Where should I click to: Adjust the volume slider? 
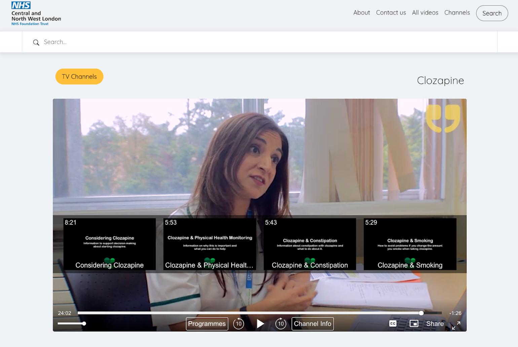pyautogui.click(x=71, y=323)
